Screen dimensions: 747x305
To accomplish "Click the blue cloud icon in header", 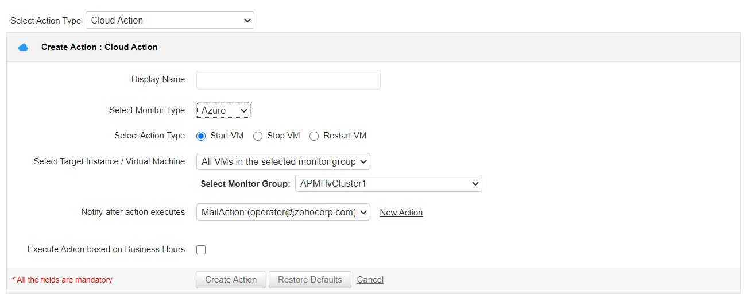I will click(23, 47).
